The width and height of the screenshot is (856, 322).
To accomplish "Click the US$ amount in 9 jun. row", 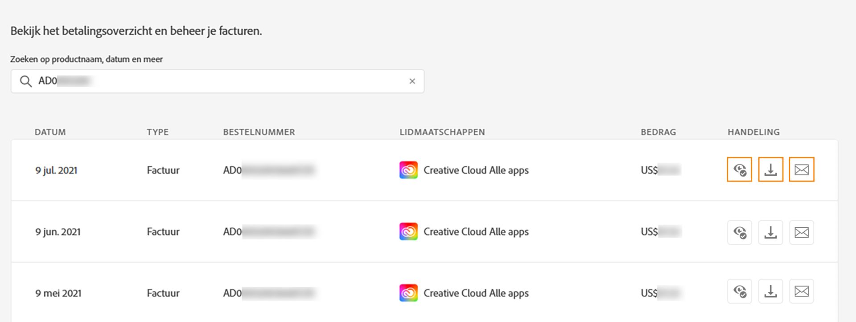I will pos(661,232).
